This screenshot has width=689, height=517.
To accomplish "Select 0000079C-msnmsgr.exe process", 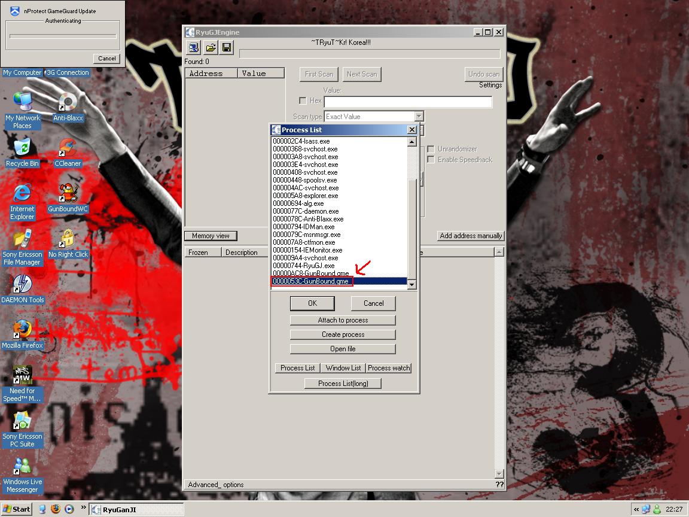I will coord(339,235).
